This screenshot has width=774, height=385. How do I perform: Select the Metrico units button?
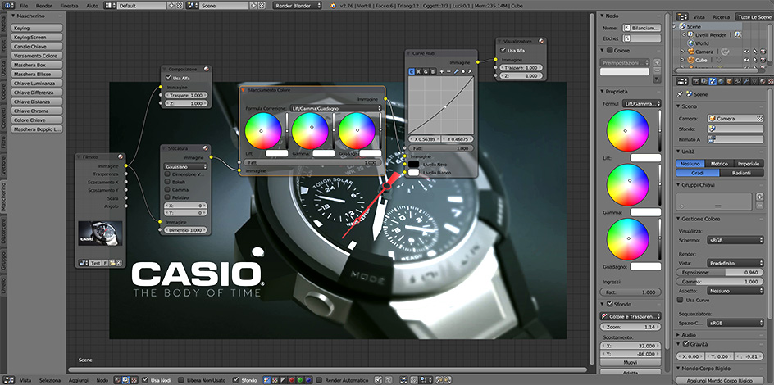[x=720, y=164]
